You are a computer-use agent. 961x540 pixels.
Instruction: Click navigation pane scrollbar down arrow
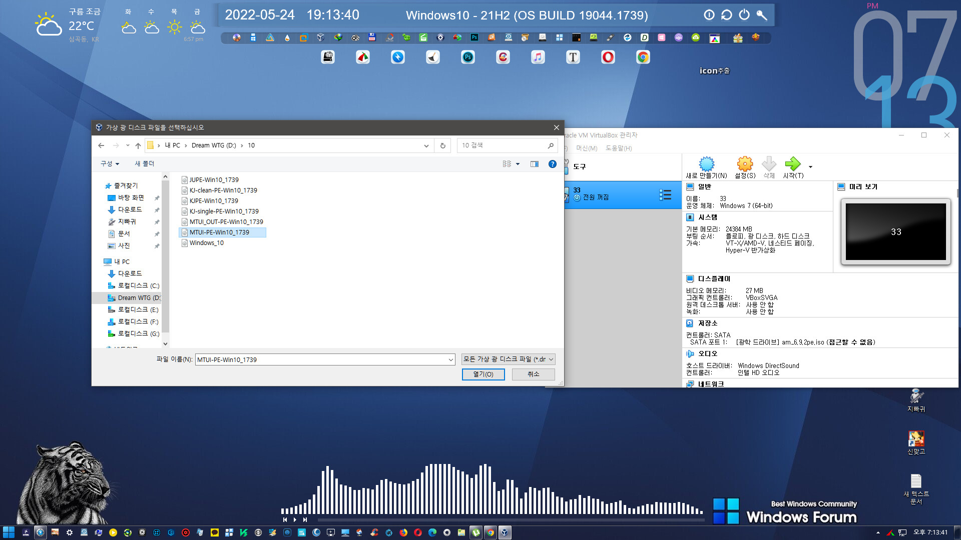(165, 344)
